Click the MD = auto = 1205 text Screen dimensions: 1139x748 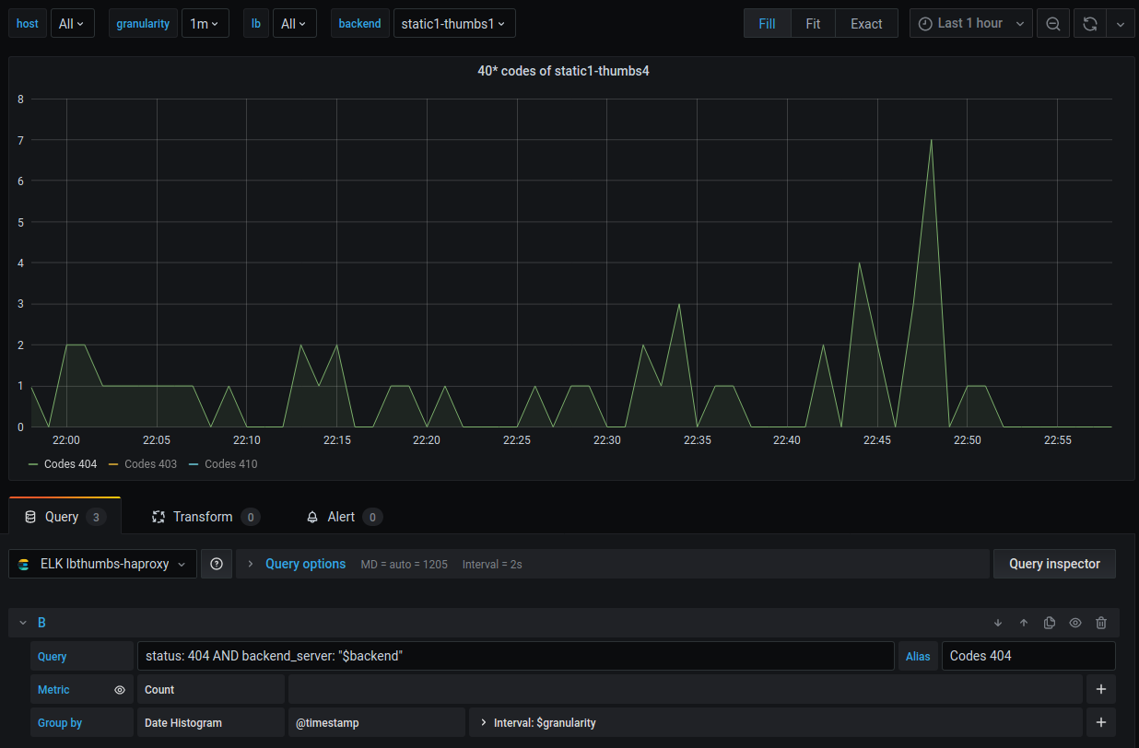[405, 564]
